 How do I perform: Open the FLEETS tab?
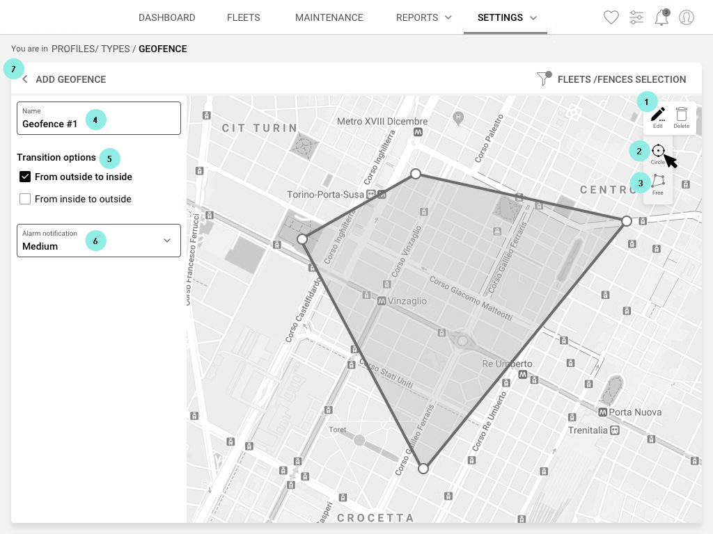tap(244, 17)
